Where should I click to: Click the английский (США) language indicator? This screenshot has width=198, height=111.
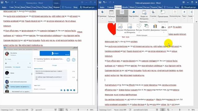click(x=141, y=110)
